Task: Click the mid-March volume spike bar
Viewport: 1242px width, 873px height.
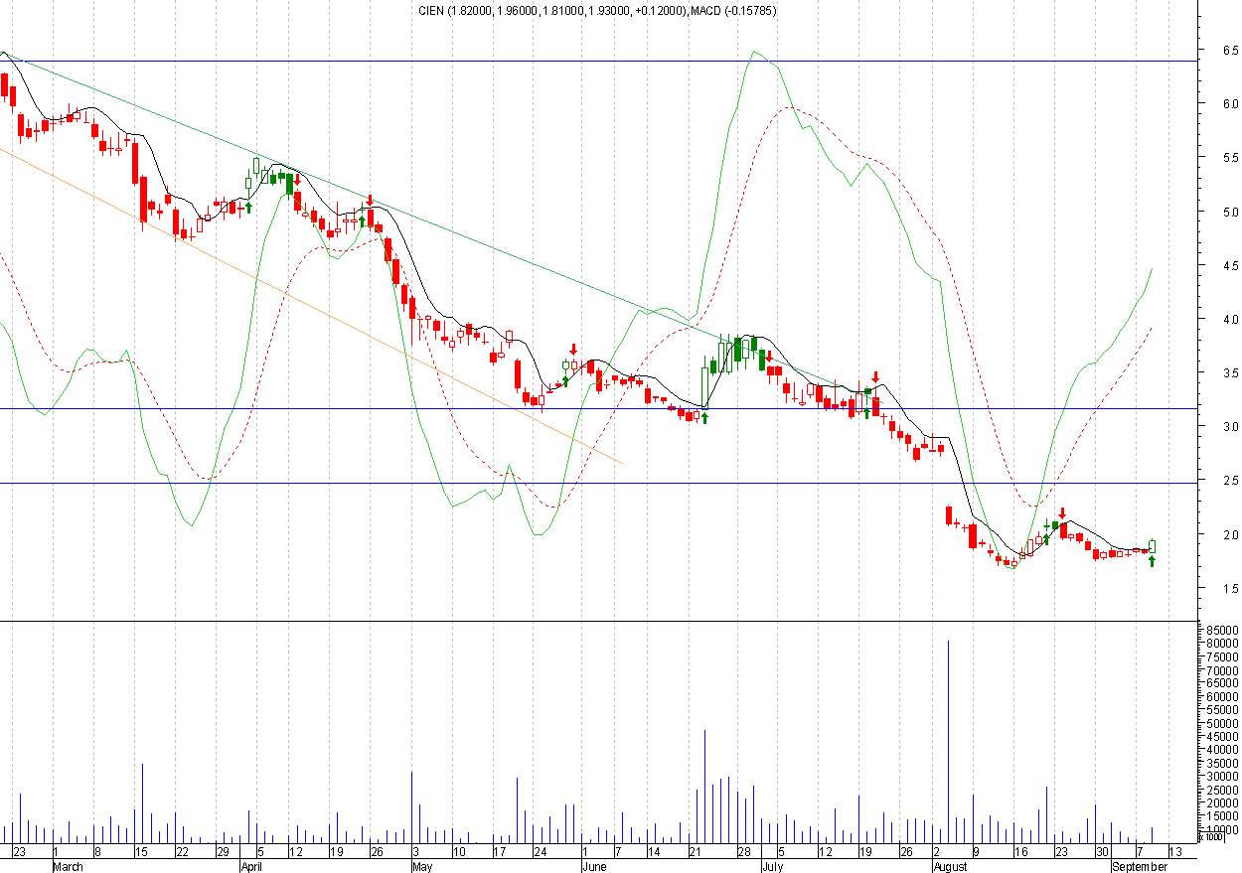Action: [x=142, y=803]
